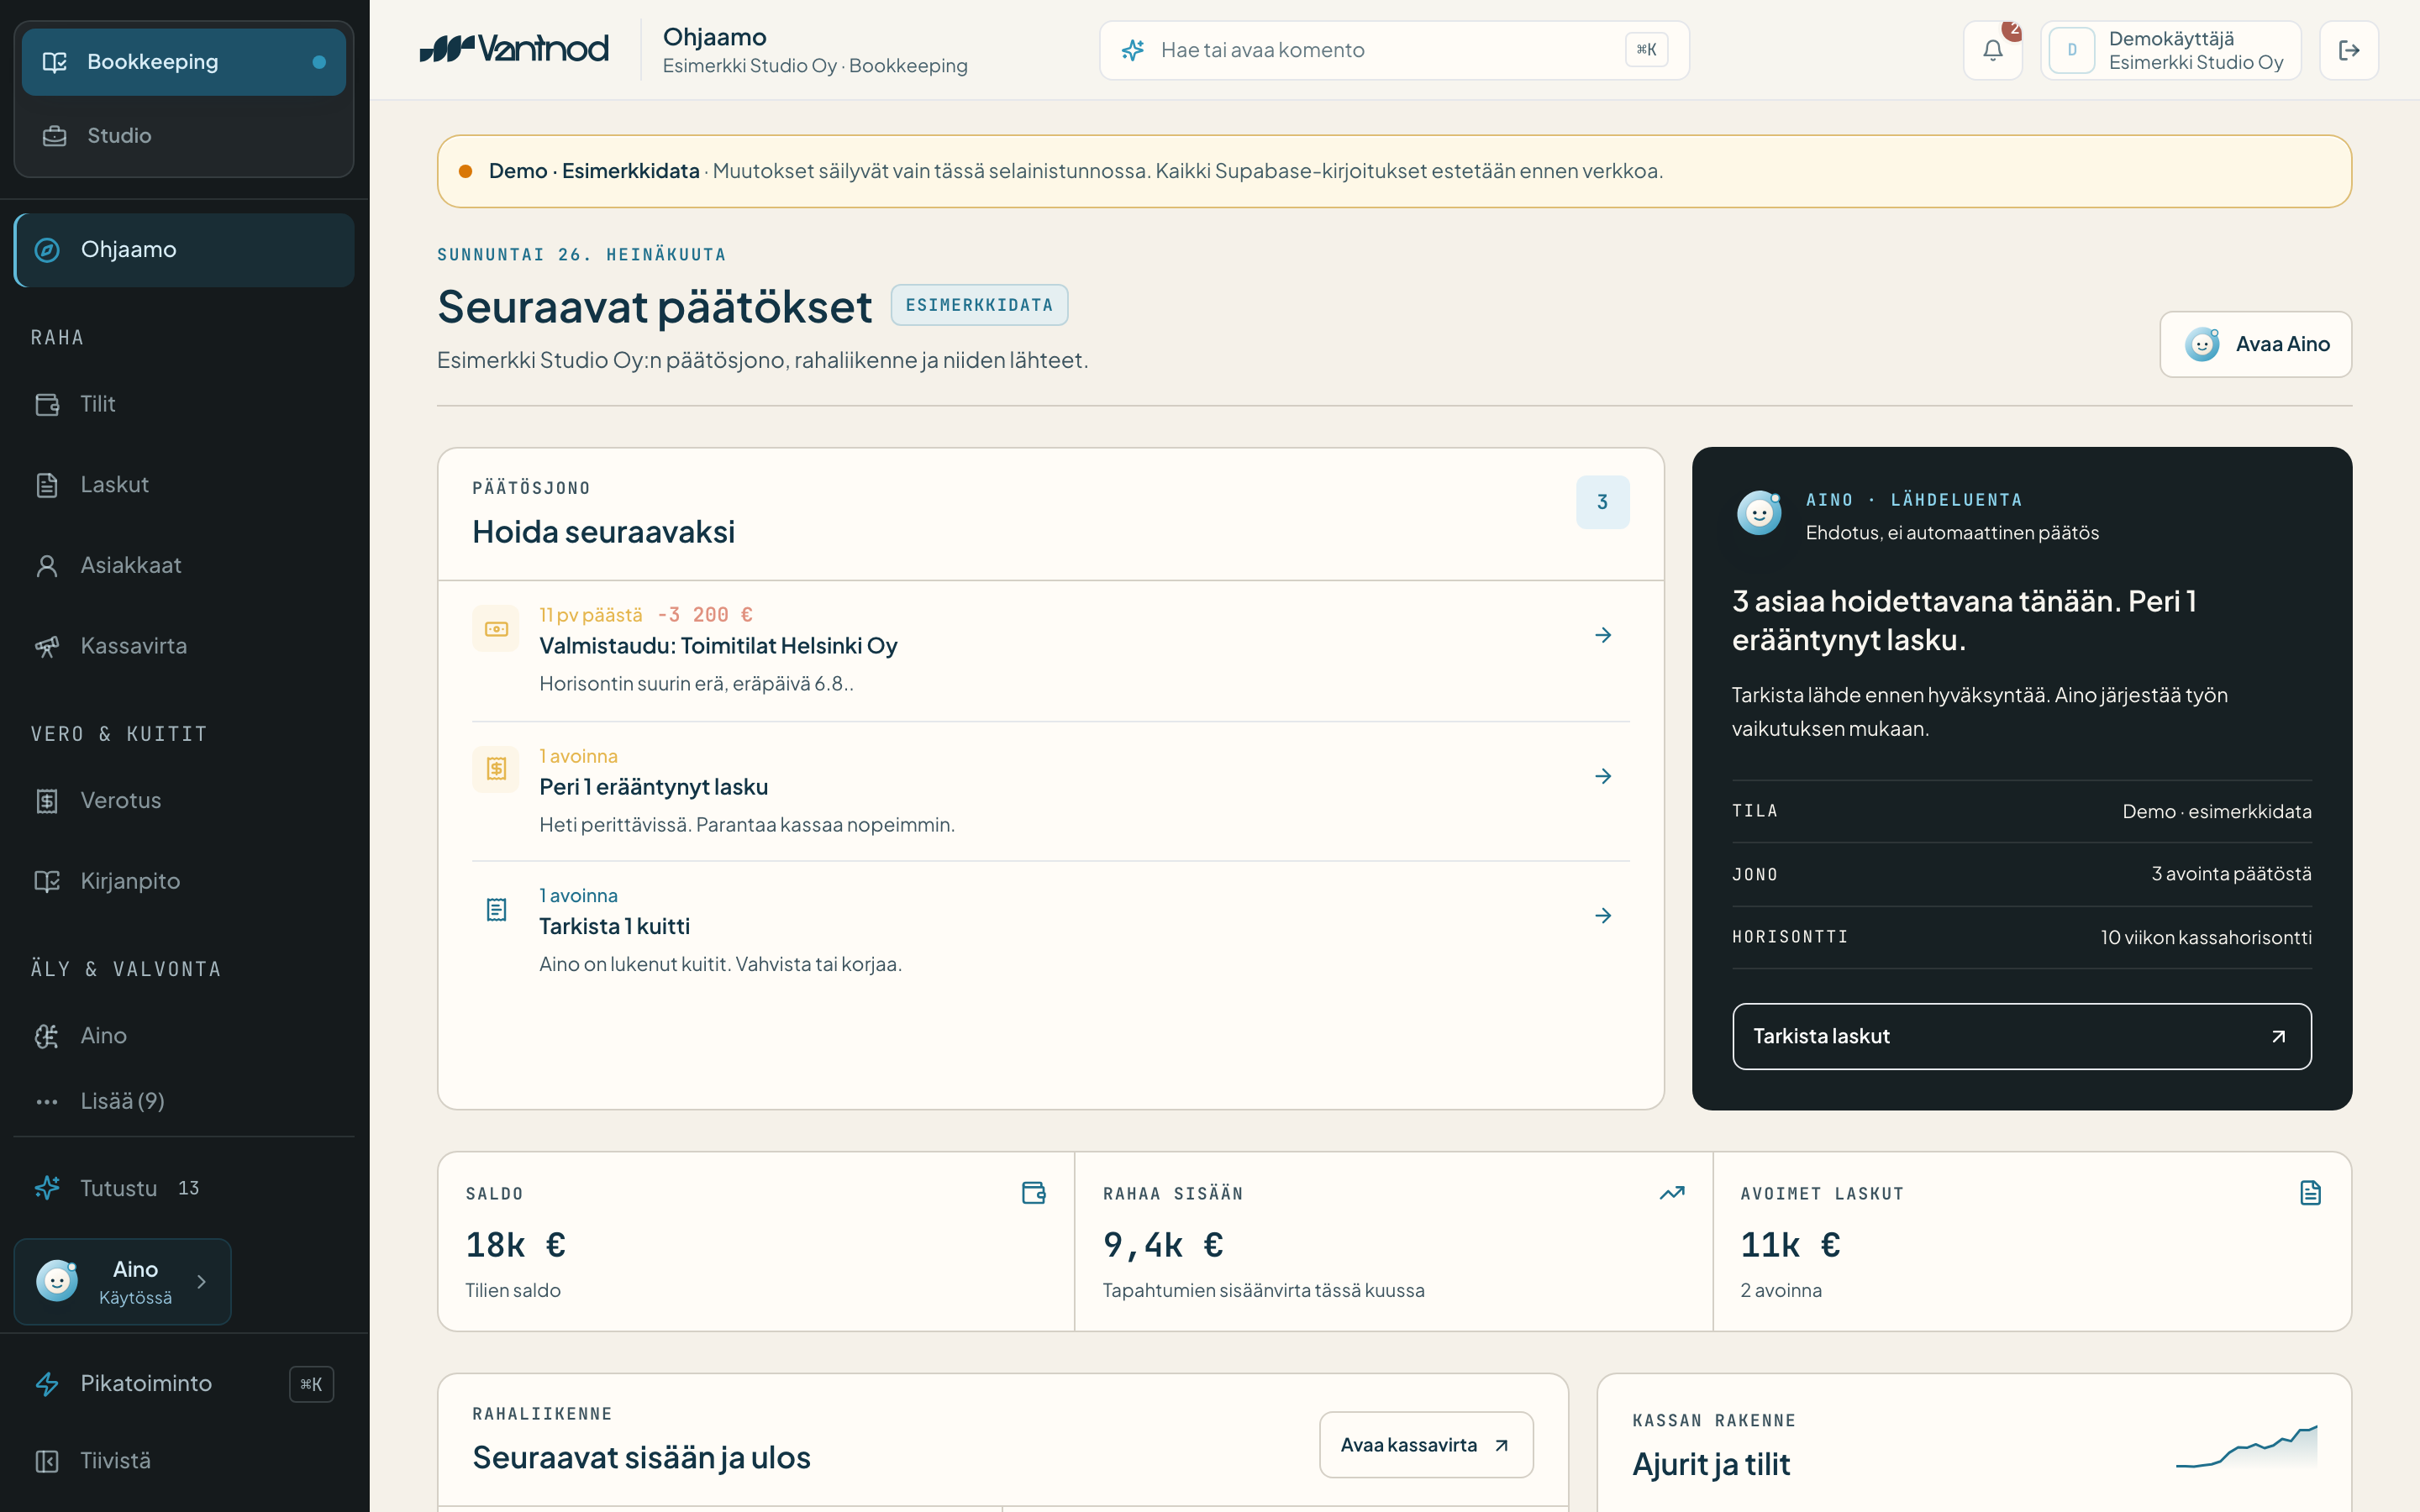This screenshot has width=2420, height=1512.
Task: Click Tarkista laskut button
Action: (2021, 1036)
